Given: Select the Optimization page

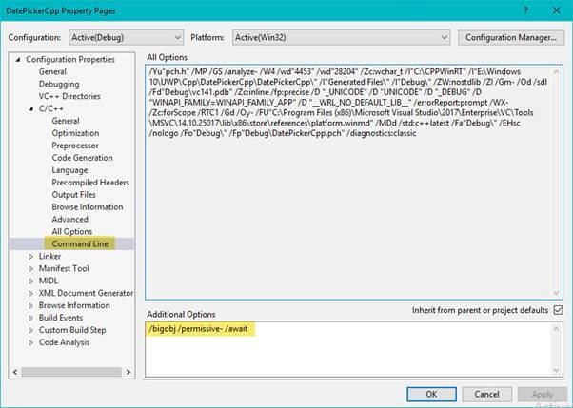Looking at the screenshot, I should [x=75, y=133].
